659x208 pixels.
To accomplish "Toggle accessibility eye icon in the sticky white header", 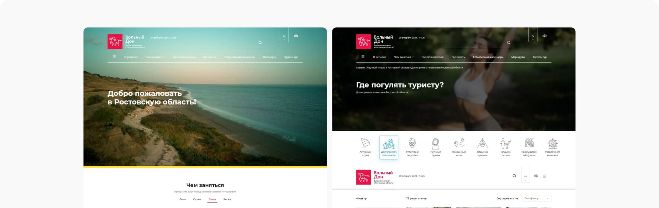I will (x=536, y=176).
